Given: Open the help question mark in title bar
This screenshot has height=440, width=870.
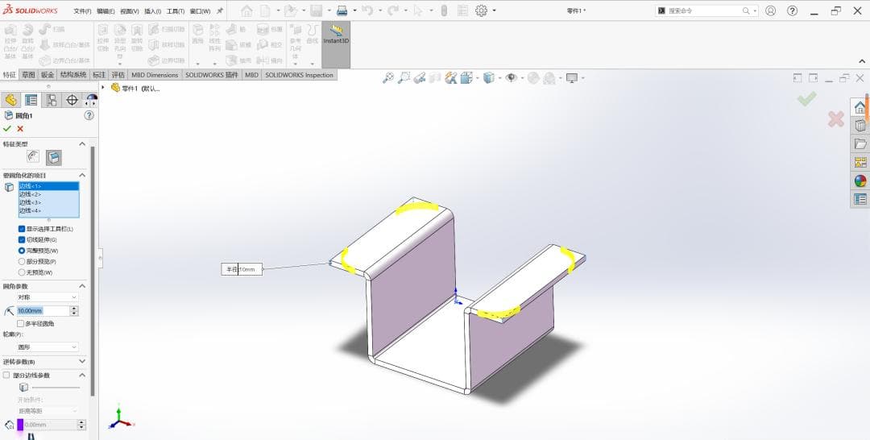Looking at the screenshot, I should (x=793, y=10).
